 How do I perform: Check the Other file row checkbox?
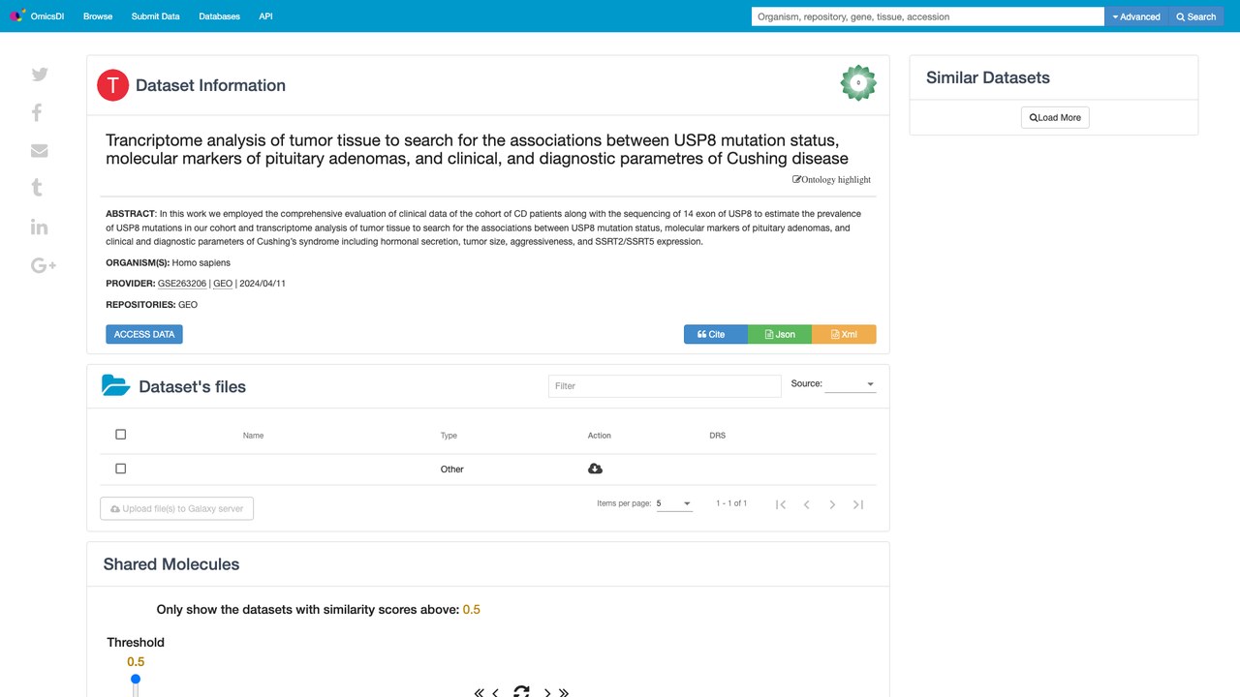point(121,469)
